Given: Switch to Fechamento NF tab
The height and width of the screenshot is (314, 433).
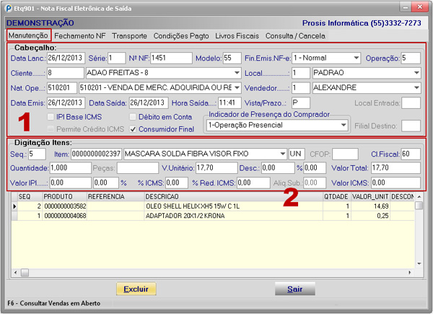Looking at the screenshot, I should (80, 36).
